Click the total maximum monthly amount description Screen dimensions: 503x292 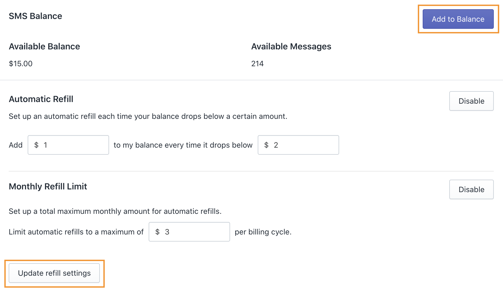[115, 211]
